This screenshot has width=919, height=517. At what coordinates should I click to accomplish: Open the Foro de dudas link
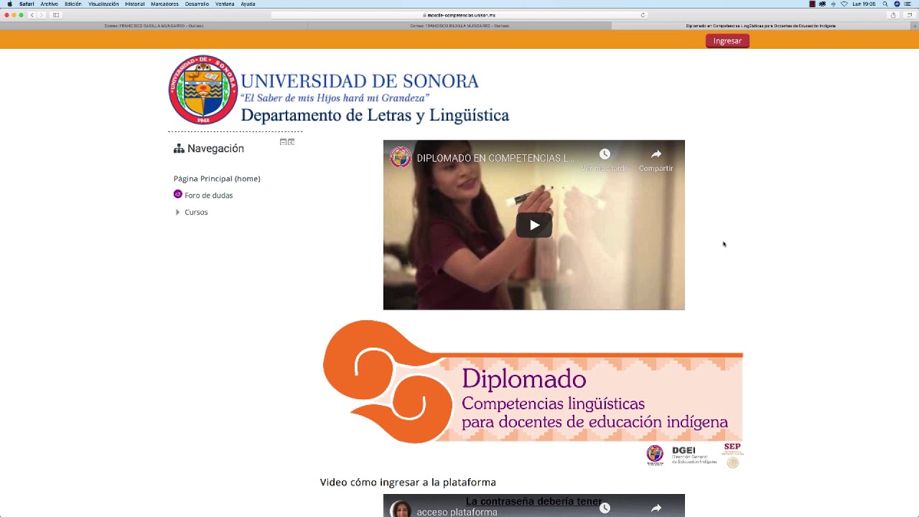[x=209, y=195]
